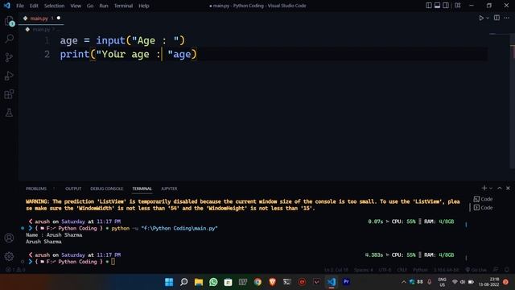Screen dimensions: 515x290
Task: Pick a Python interpreter from the 64-bit version entry
Action: point(446,270)
